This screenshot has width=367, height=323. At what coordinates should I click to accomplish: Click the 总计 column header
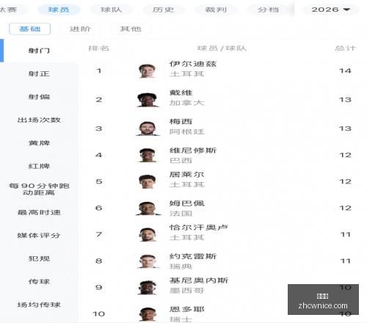point(345,48)
